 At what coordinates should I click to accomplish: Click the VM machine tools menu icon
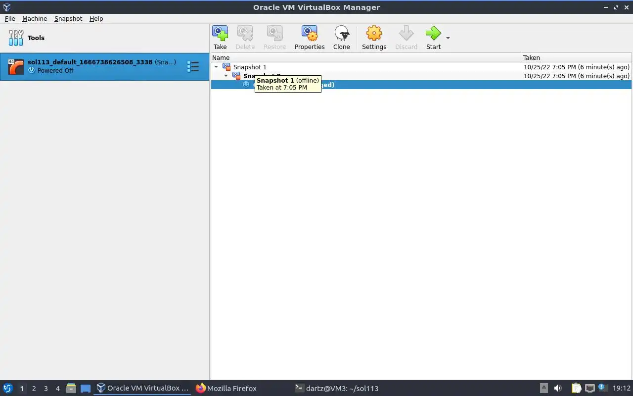pos(193,66)
